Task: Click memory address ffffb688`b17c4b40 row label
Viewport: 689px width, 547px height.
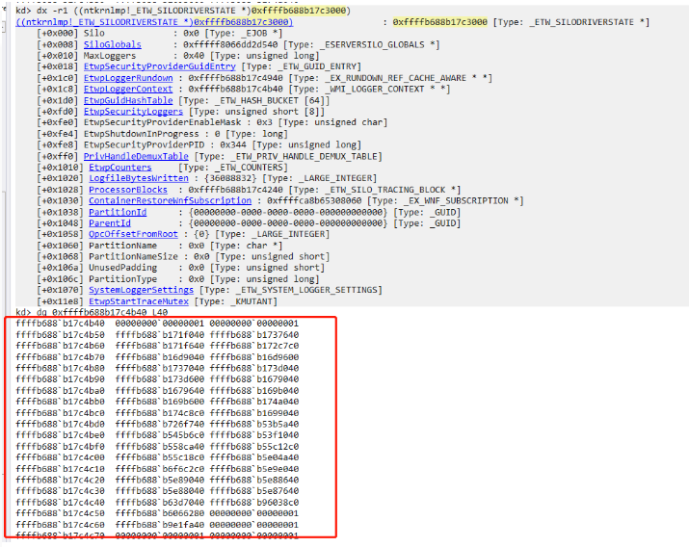Action: (60, 324)
